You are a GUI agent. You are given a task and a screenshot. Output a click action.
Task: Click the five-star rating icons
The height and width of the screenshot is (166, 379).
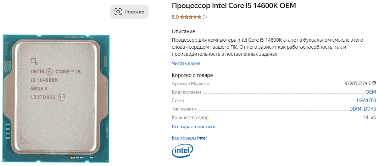(191, 17)
